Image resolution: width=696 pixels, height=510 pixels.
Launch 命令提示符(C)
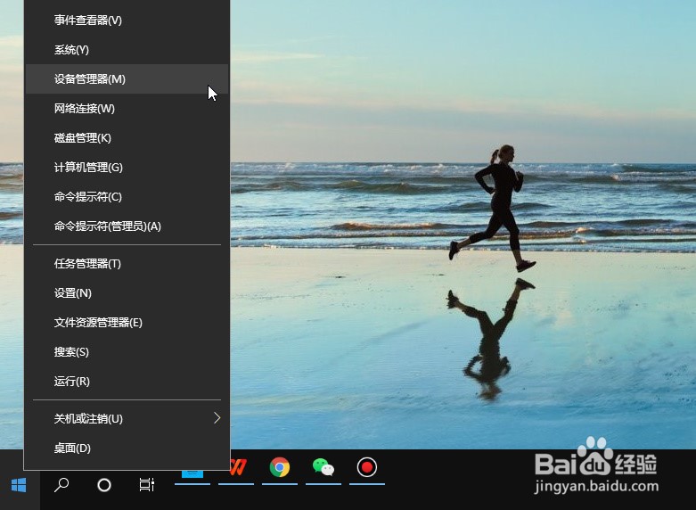(127, 196)
